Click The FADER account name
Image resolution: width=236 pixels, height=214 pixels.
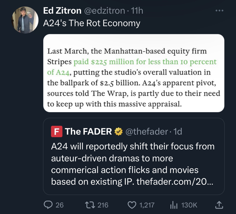[x=88, y=131]
